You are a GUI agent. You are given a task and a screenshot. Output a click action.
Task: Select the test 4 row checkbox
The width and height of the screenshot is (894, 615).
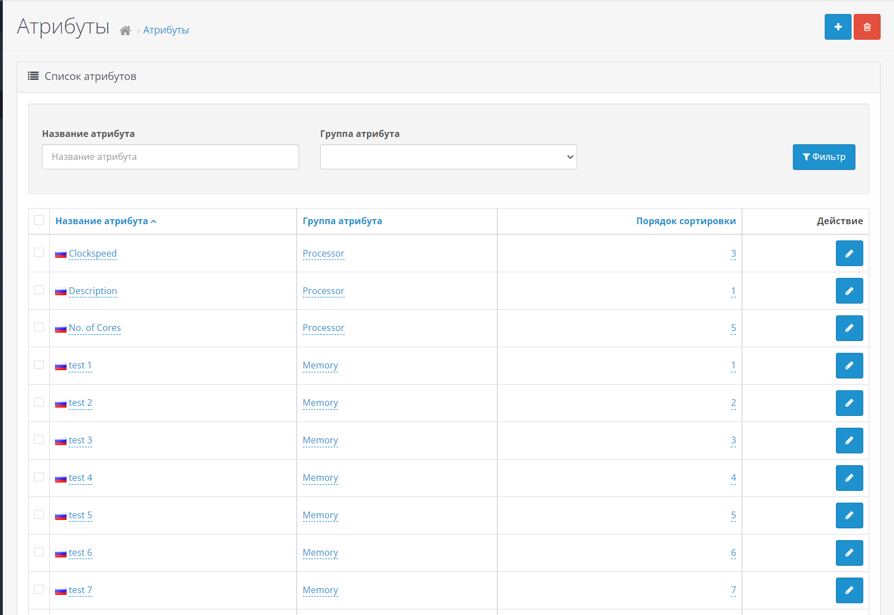pos(39,477)
